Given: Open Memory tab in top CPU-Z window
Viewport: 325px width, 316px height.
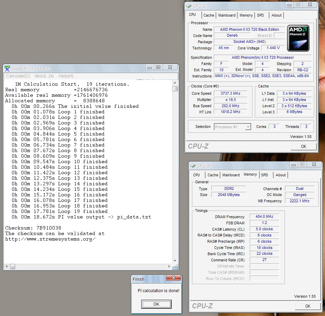Looking at the screenshot, I should 246,15.
